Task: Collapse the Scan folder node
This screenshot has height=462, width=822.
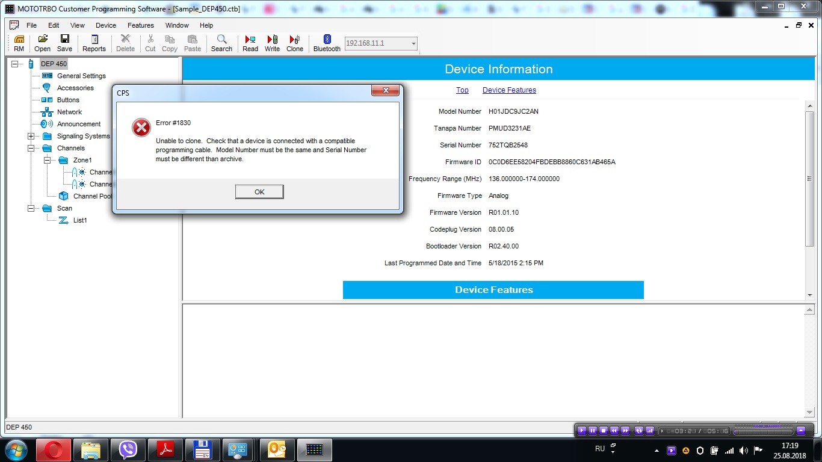Action: [31, 208]
